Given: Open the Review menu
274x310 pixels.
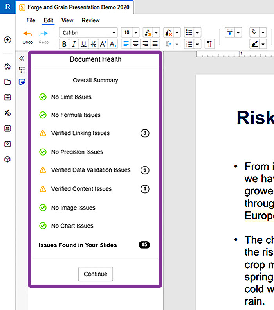Looking at the screenshot, I should (x=90, y=20).
